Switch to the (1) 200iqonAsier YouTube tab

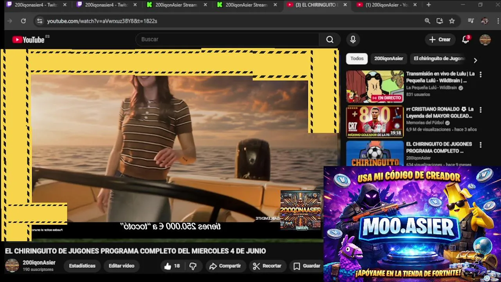coord(386,5)
